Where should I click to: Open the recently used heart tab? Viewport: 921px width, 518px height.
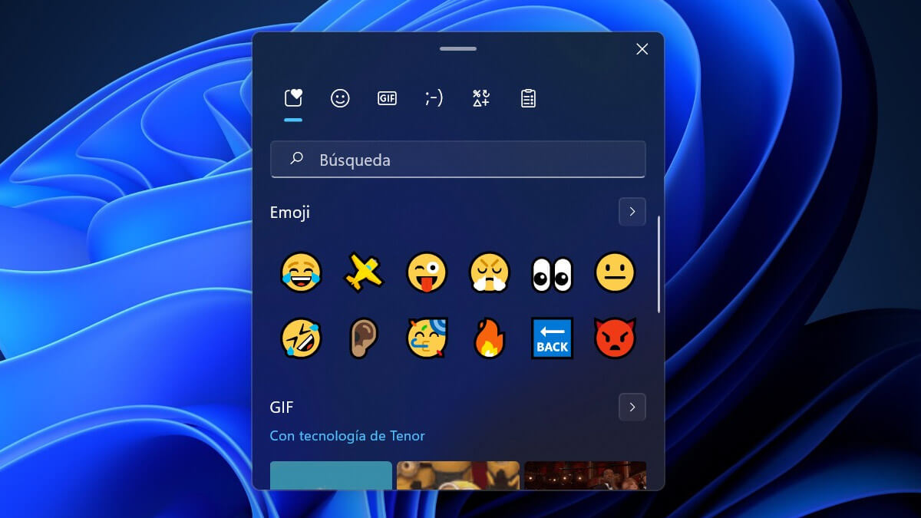tap(293, 98)
